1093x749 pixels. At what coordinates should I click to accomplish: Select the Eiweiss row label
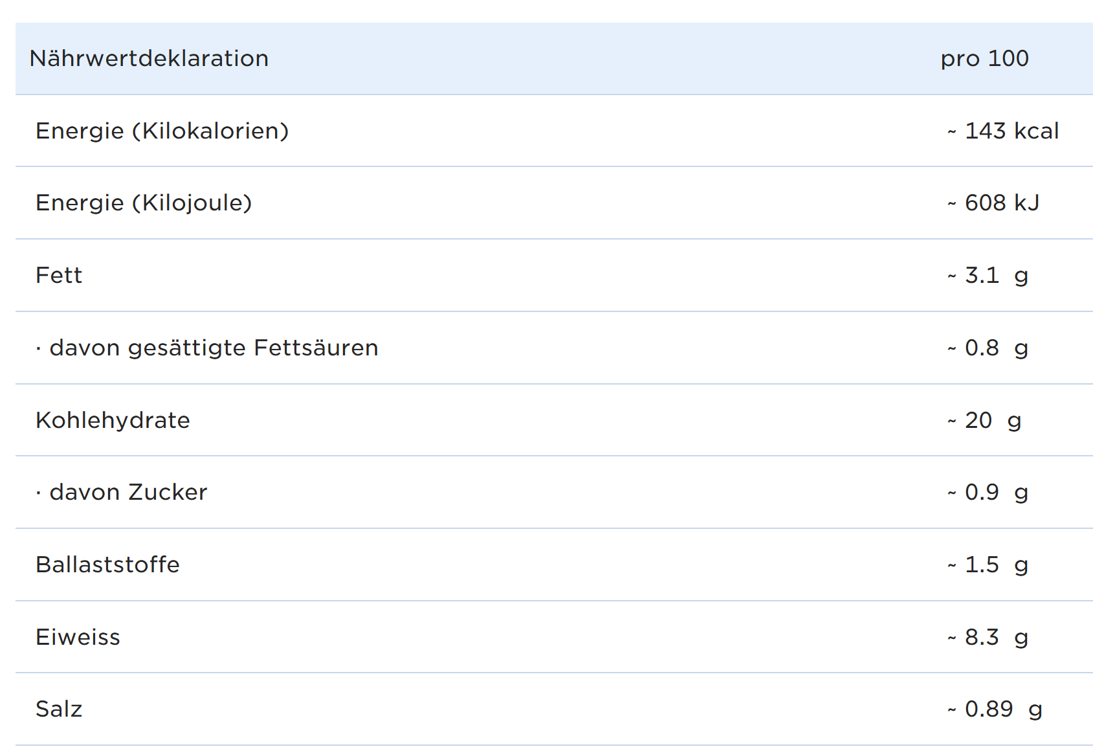pos(78,638)
